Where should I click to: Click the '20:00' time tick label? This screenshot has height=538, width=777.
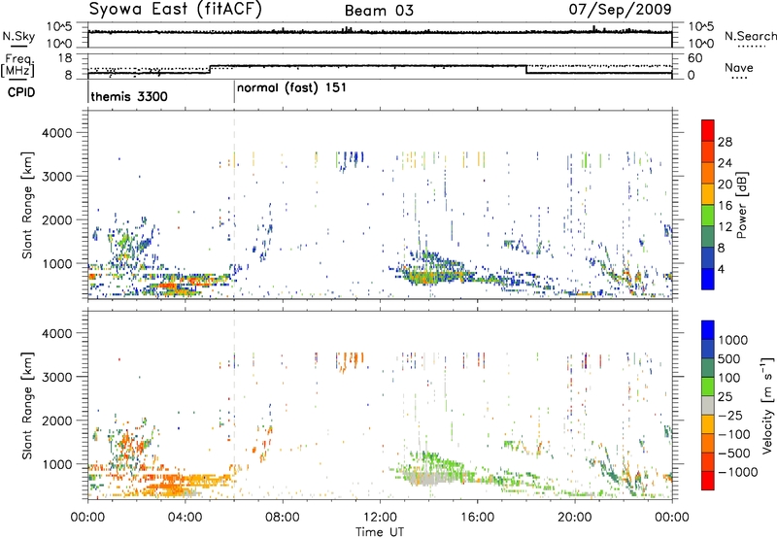point(574,518)
